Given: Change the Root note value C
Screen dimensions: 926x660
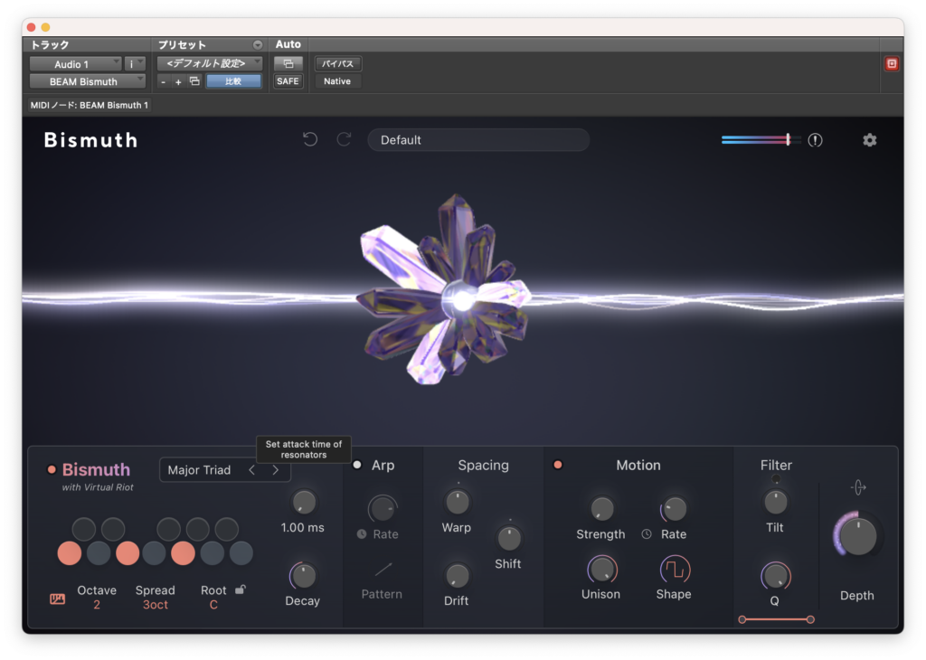Looking at the screenshot, I should click(x=213, y=605).
